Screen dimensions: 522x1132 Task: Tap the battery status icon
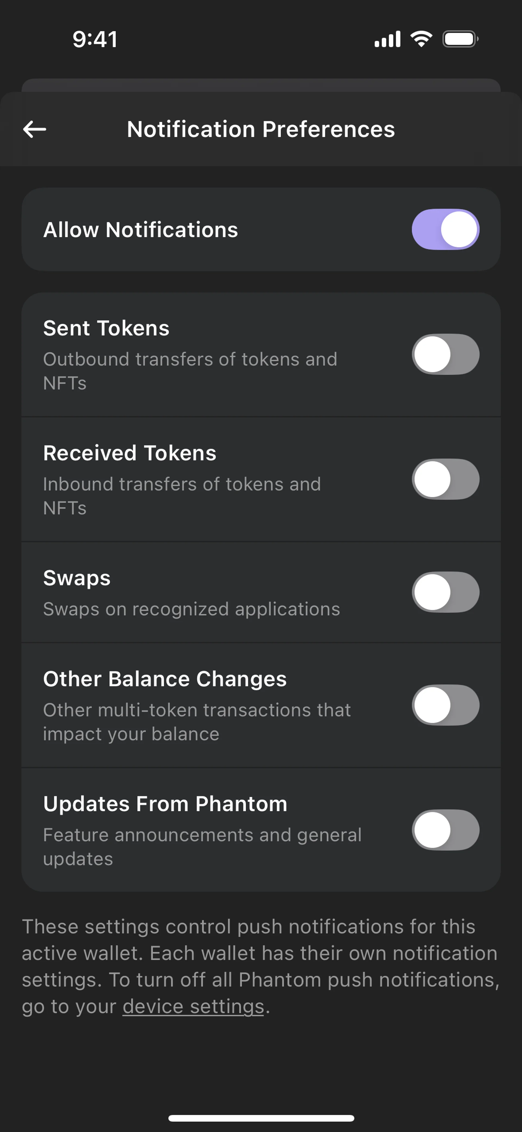[460, 39]
